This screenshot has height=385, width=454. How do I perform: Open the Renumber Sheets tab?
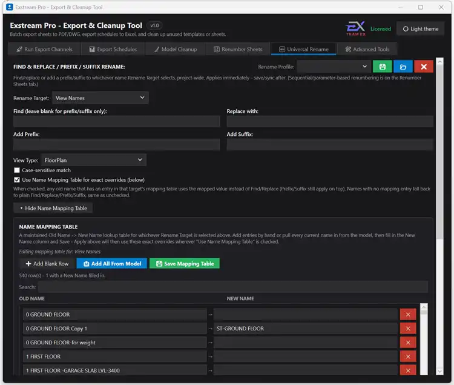[238, 49]
